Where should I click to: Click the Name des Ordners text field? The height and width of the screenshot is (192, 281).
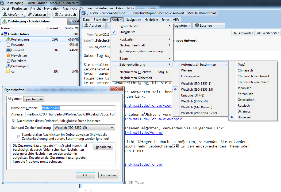tap(78, 108)
